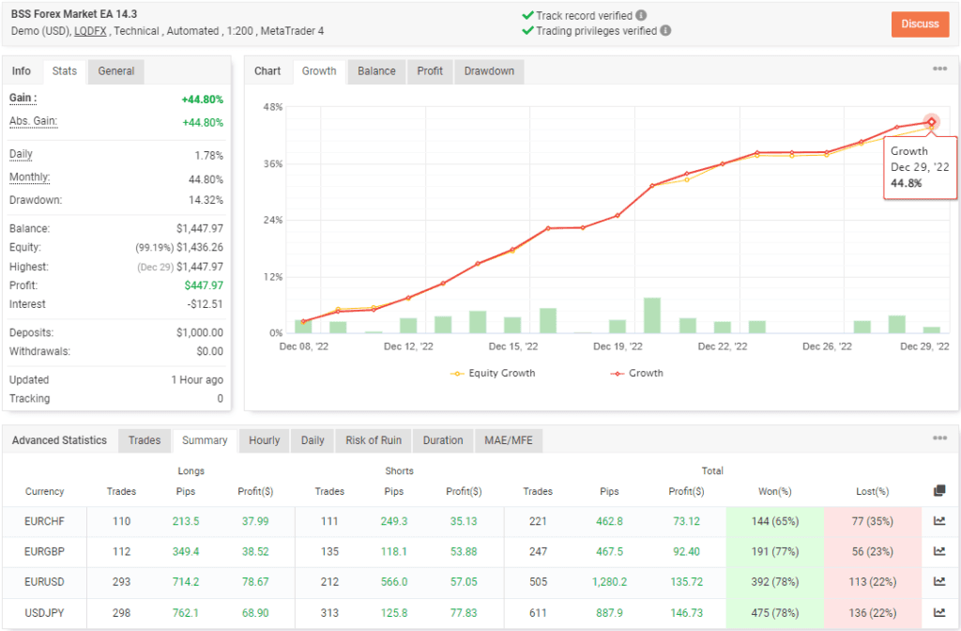961x631 pixels.
Task: Open the ellipsis menu on Advanced Statistics
Action: click(939, 438)
